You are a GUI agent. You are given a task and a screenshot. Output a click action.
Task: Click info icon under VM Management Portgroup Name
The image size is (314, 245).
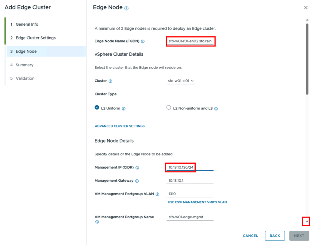(97, 222)
